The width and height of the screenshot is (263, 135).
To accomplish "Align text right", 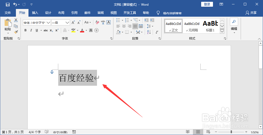I will point(130,26).
